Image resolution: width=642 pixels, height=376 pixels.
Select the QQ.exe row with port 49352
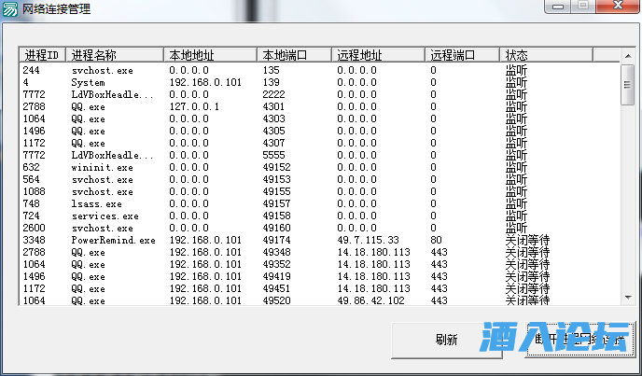(319, 264)
